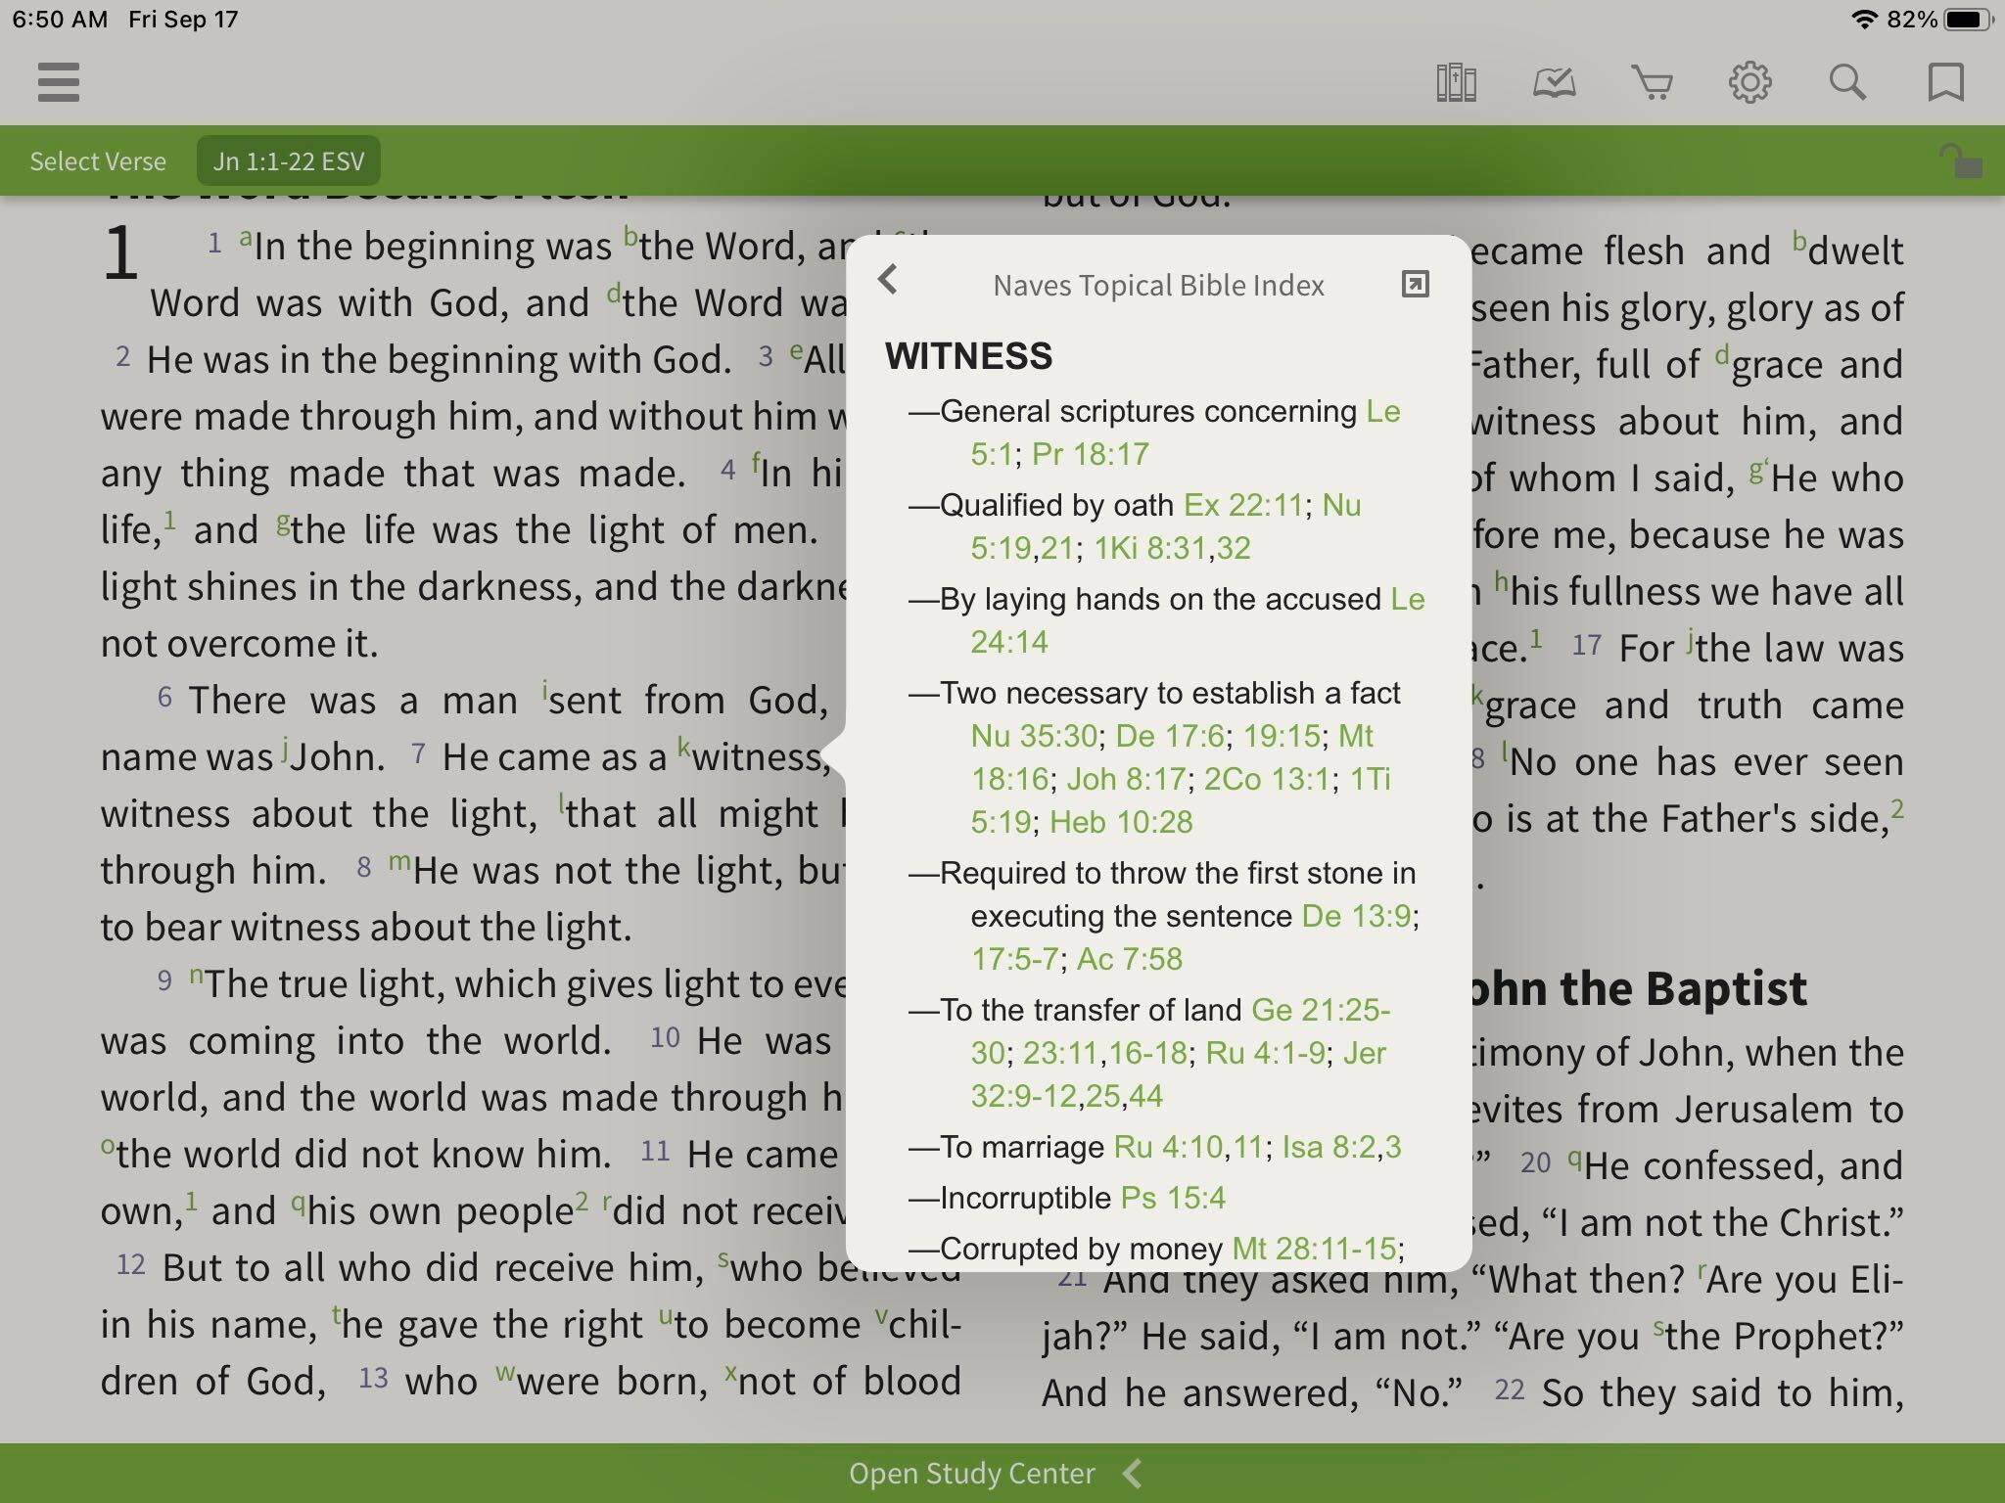Open the Jn 1:1-22 ESV selector
Viewport: 2005px width, 1503px height.
(x=289, y=161)
